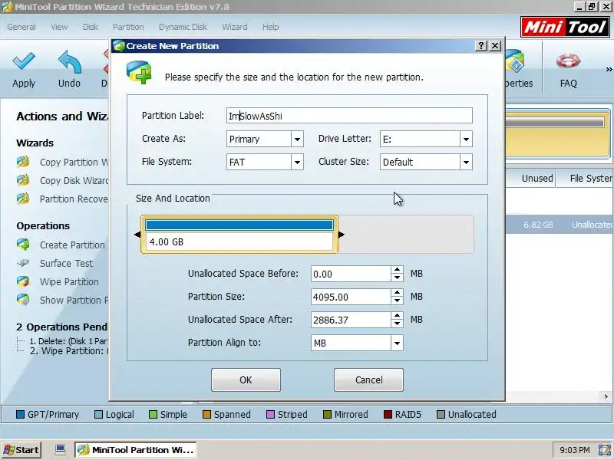The height and width of the screenshot is (460, 614).
Task: Decrease Unallocated Space Before with down arrow
Action: pos(397,278)
